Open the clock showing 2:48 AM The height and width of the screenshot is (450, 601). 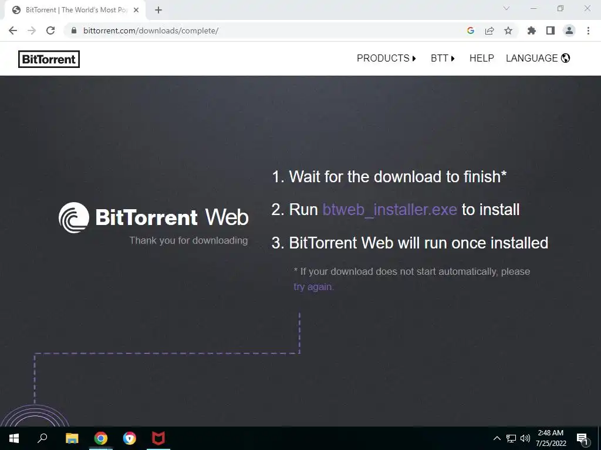pyautogui.click(x=551, y=438)
